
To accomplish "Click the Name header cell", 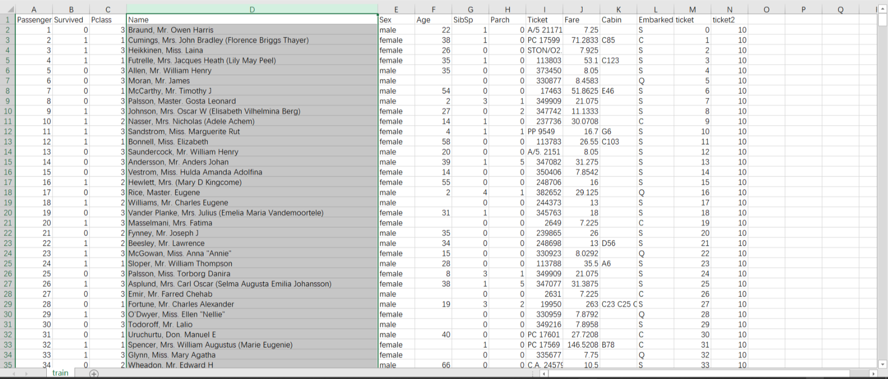I will tap(252, 19).
